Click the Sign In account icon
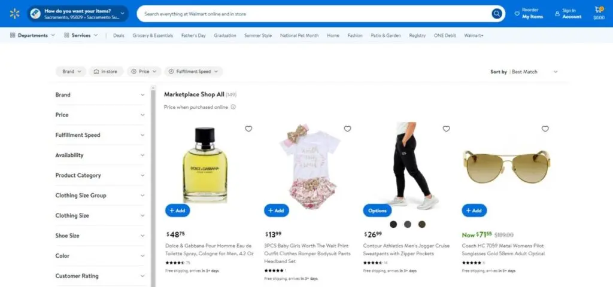The height and width of the screenshot is (287, 613). (557, 14)
